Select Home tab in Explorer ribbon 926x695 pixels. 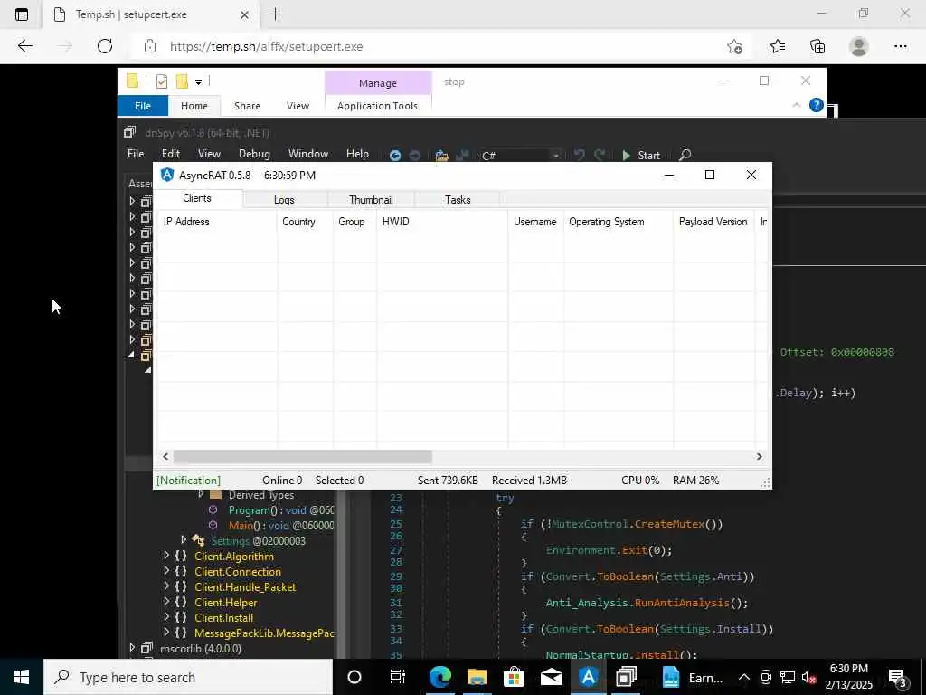194,106
